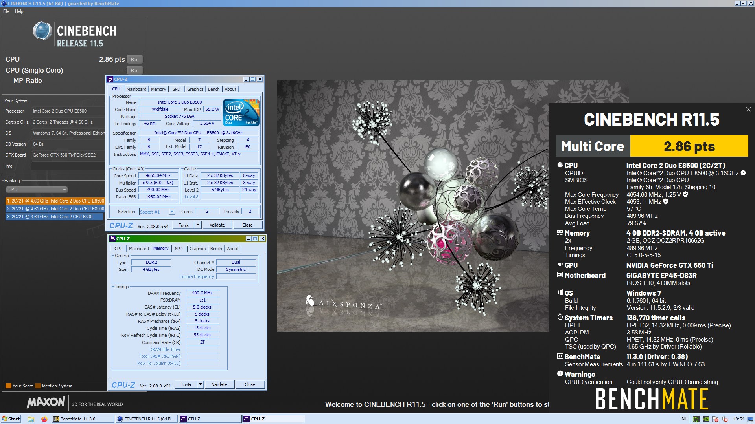Image resolution: width=755 pixels, height=424 pixels.
Task: Run the CPU Single Core benchmark
Action: click(x=135, y=71)
